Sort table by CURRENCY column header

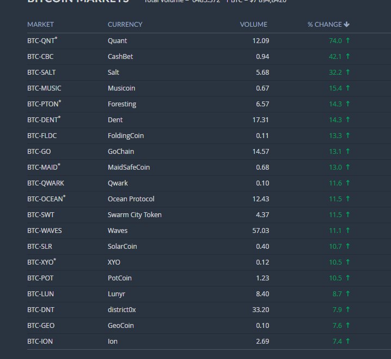[x=125, y=25]
